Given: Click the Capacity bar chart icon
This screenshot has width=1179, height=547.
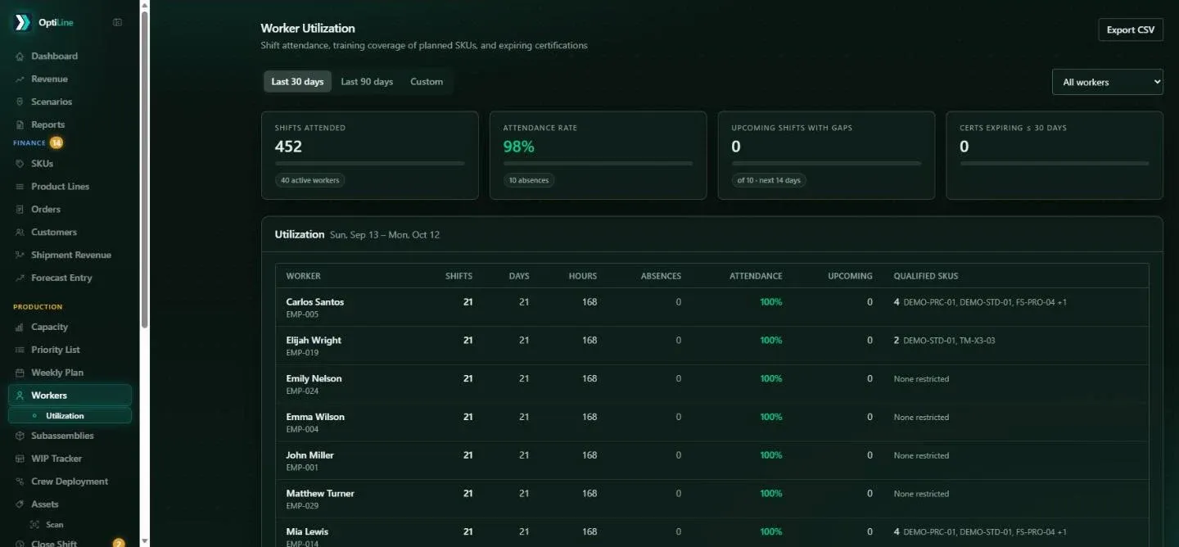Looking at the screenshot, I should click(20, 328).
